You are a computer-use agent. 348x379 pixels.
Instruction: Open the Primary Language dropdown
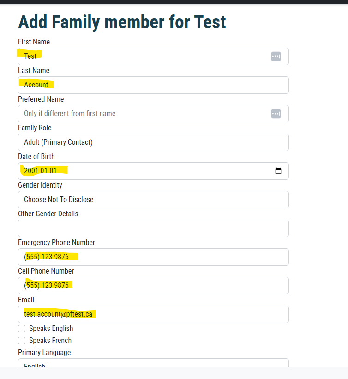tap(153, 364)
